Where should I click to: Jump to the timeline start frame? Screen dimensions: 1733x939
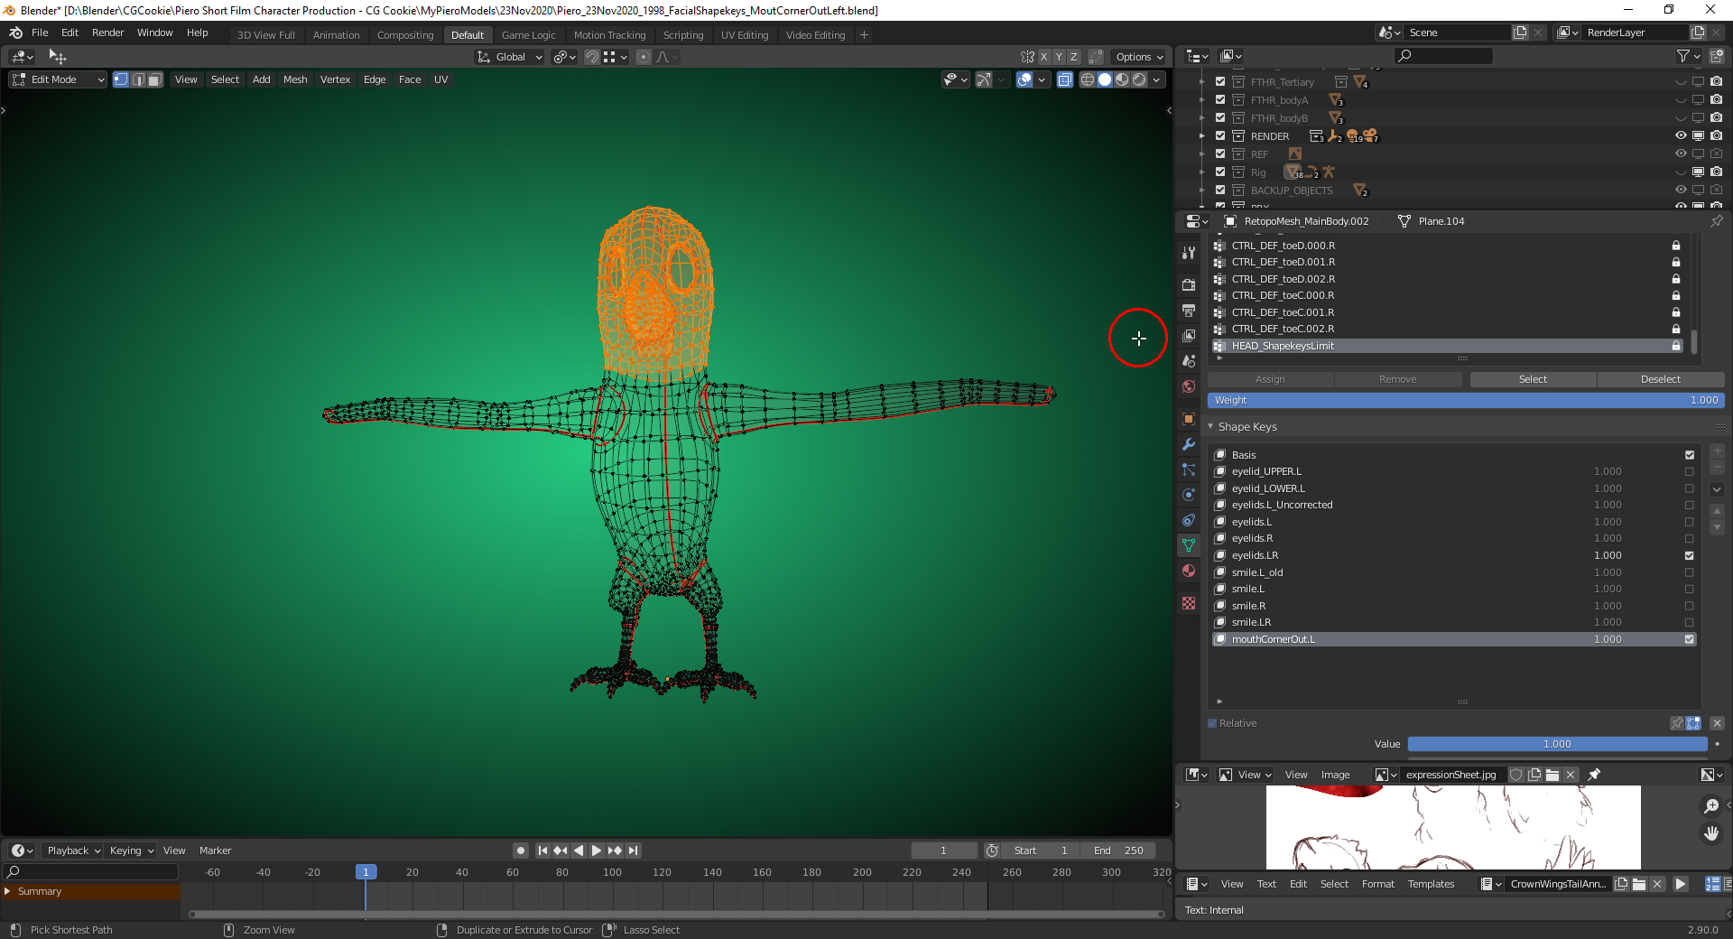542,851
